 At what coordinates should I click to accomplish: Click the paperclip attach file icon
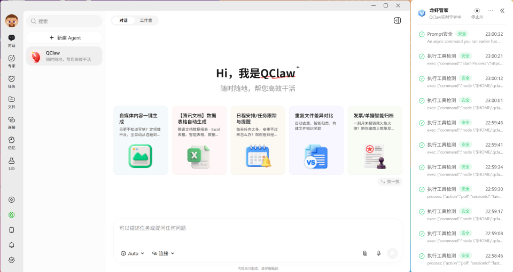pyautogui.click(x=365, y=253)
